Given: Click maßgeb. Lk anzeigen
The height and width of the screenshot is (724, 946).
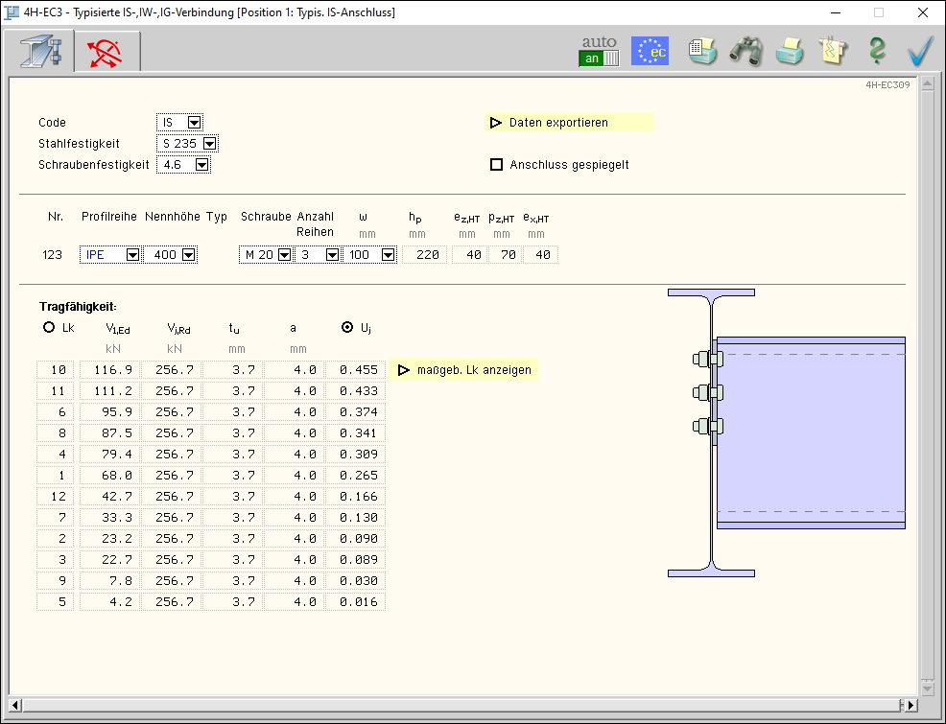Looking at the screenshot, I should click(464, 370).
